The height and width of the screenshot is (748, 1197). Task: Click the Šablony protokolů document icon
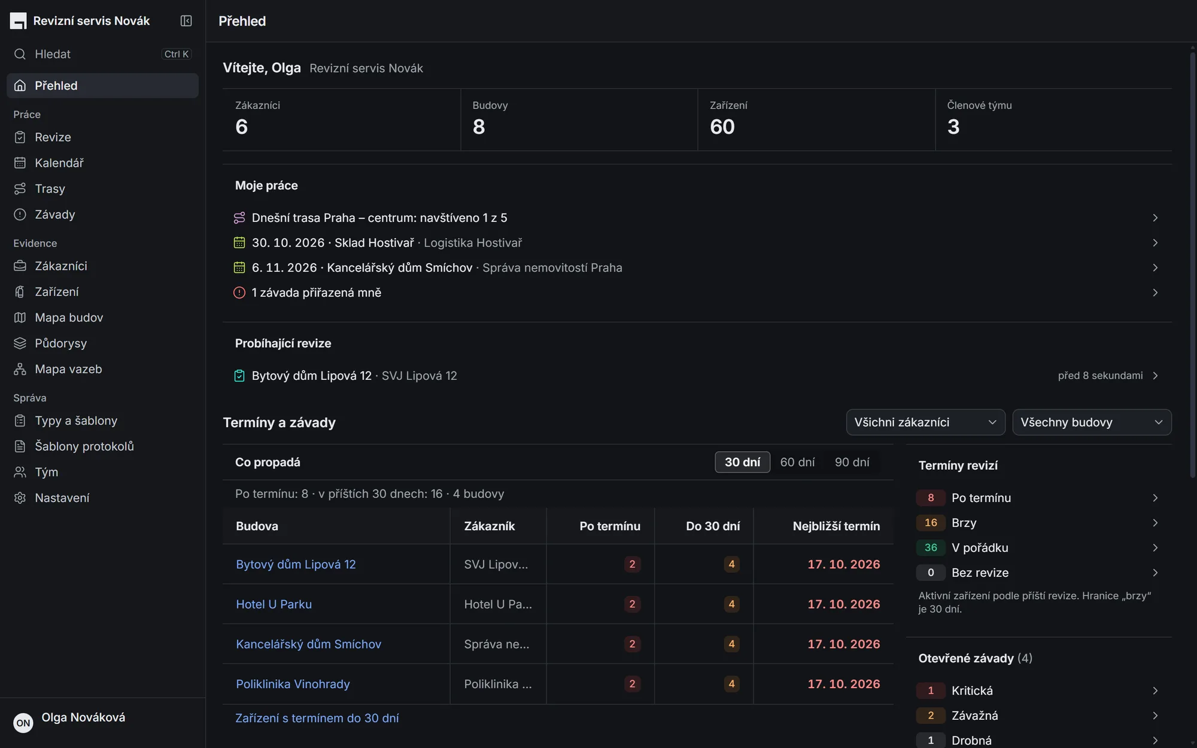click(20, 446)
